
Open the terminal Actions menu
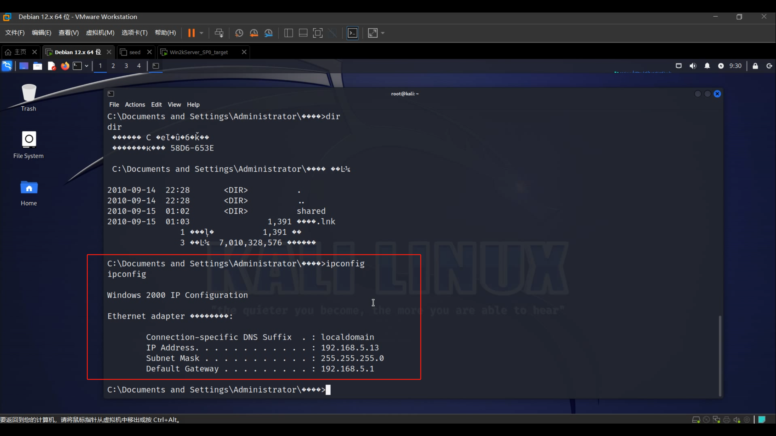[x=135, y=104]
